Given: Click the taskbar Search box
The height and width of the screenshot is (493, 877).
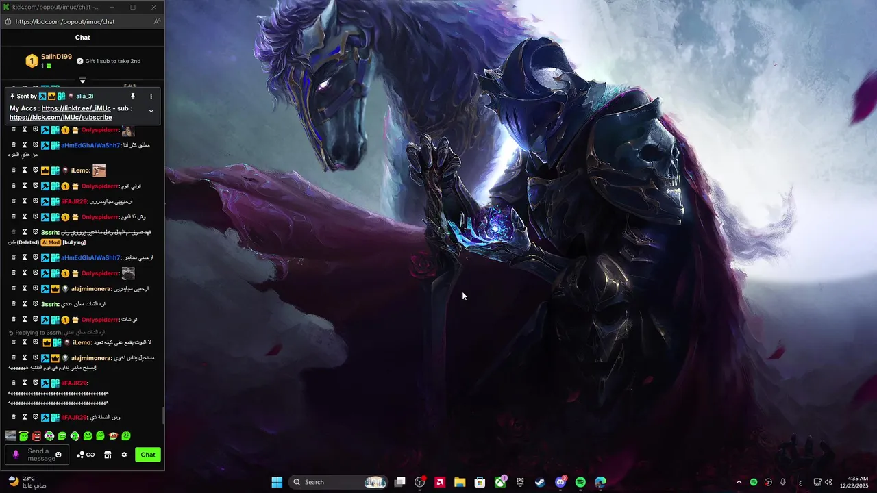Looking at the screenshot, I should (x=339, y=482).
